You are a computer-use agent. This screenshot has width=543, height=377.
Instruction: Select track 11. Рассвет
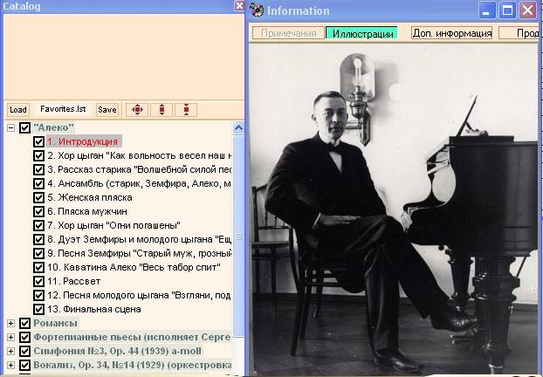[73, 282]
